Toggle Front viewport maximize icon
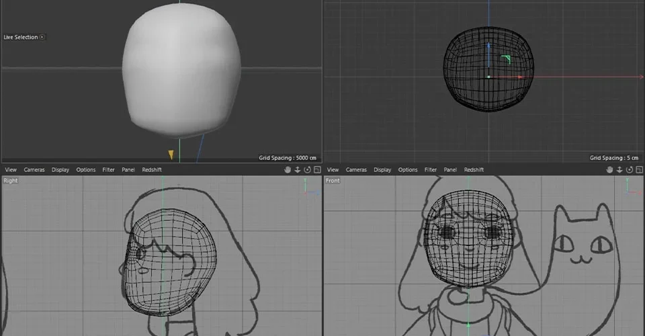The image size is (645, 336). click(639, 169)
